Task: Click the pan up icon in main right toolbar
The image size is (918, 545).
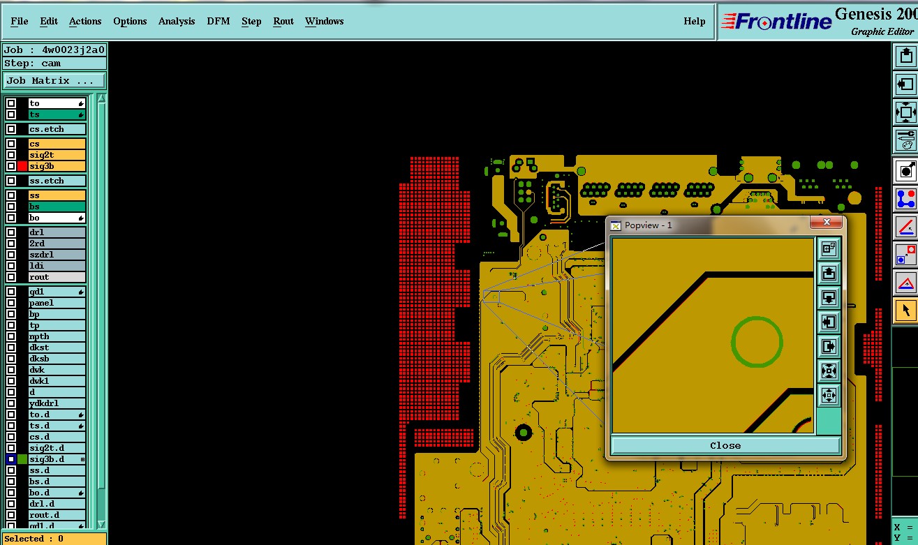Action: pyautogui.click(x=905, y=57)
